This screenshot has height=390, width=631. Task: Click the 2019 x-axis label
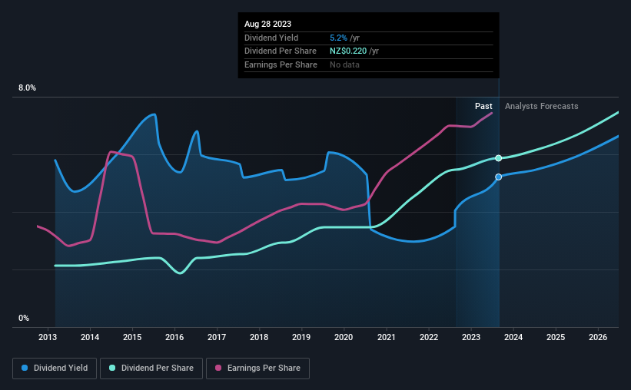(301, 337)
